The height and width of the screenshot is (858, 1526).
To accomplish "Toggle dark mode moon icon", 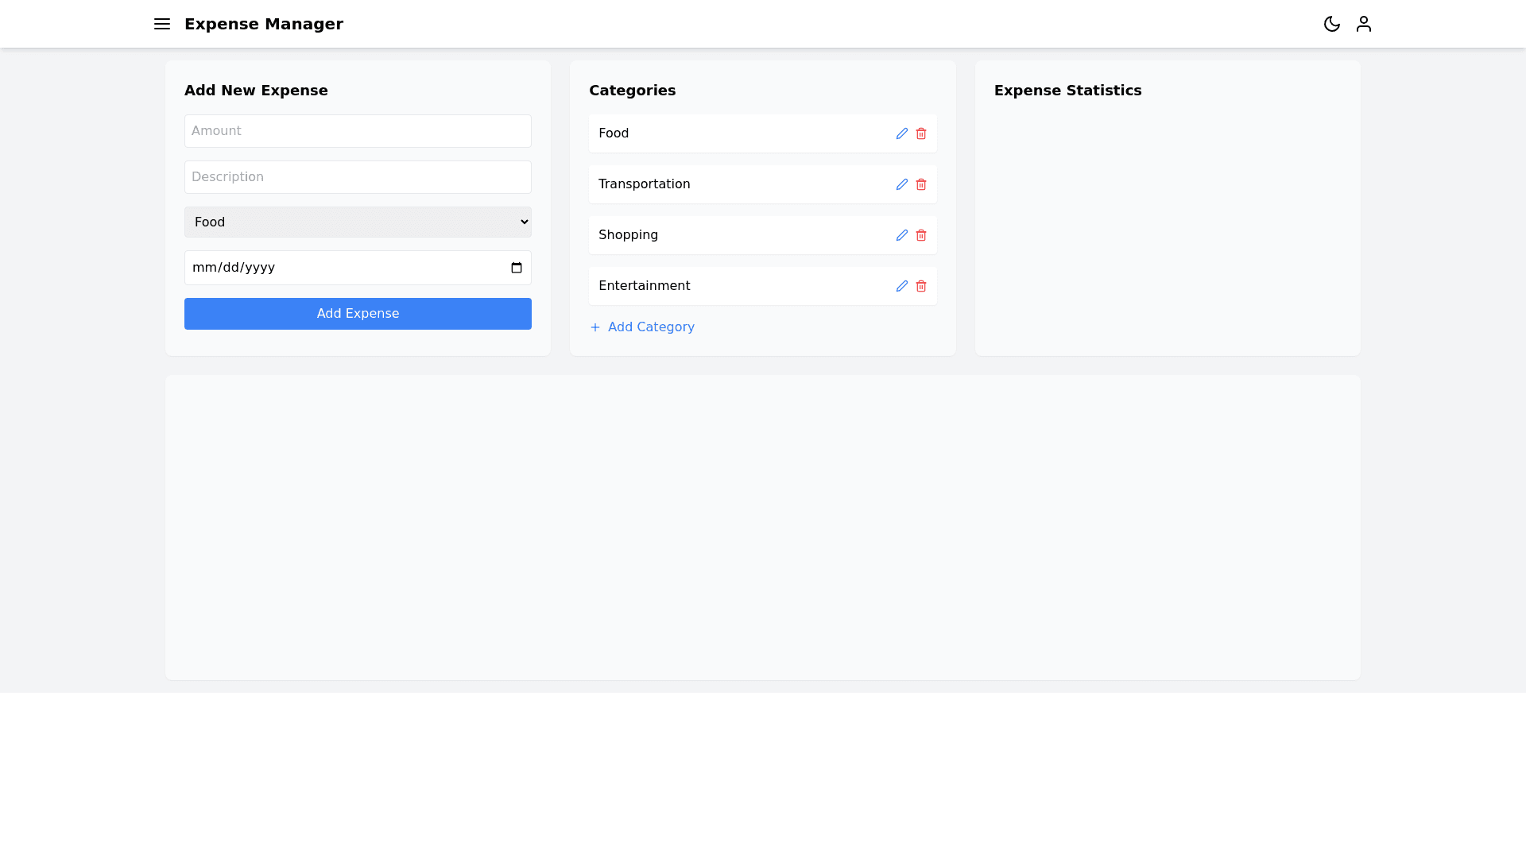I will (1331, 24).
